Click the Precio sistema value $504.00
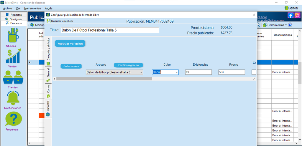This screenshot has width=302, height=146. tap(226, 27)
